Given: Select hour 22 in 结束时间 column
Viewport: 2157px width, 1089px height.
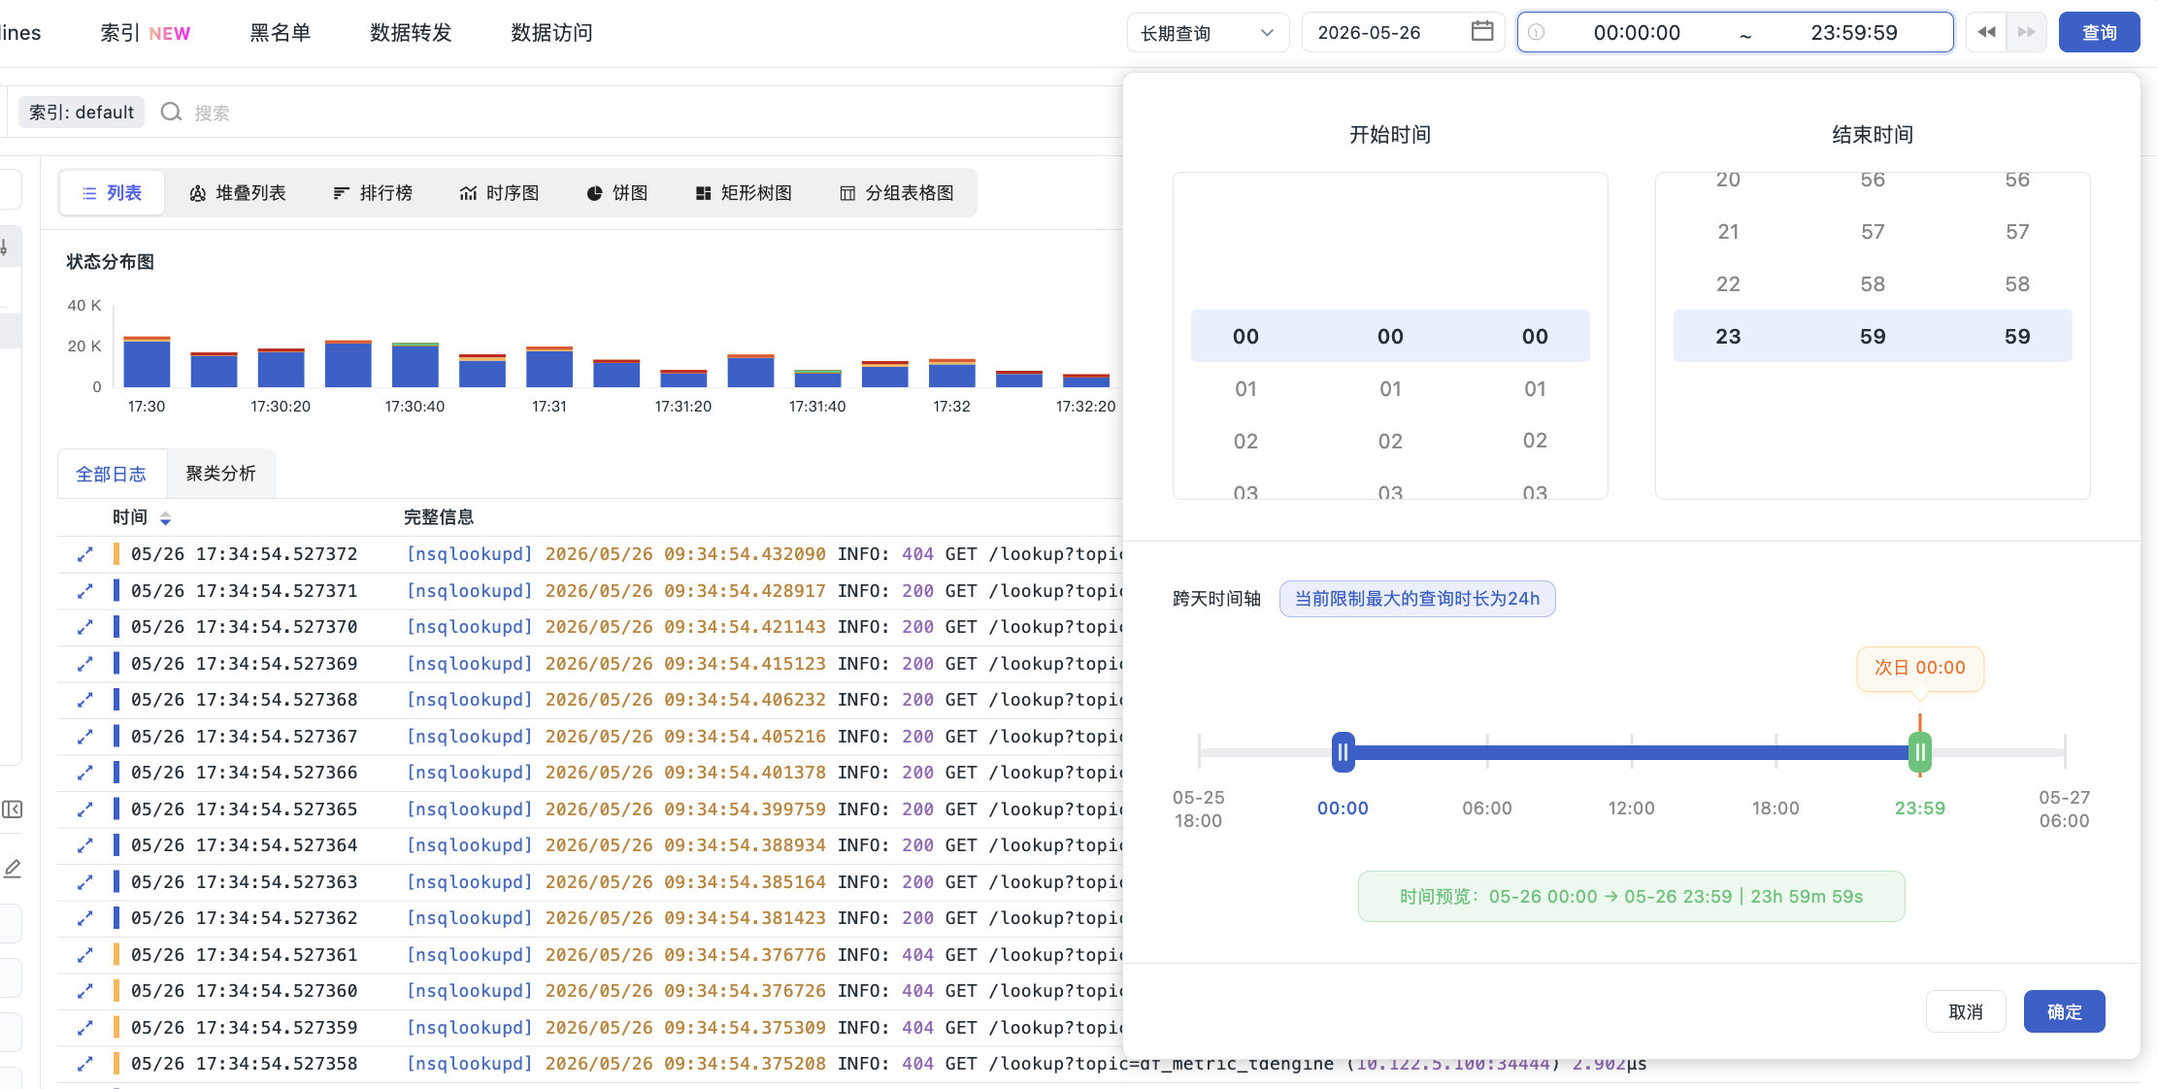Looking at the screenshot, I should (x=1728, y=284).
